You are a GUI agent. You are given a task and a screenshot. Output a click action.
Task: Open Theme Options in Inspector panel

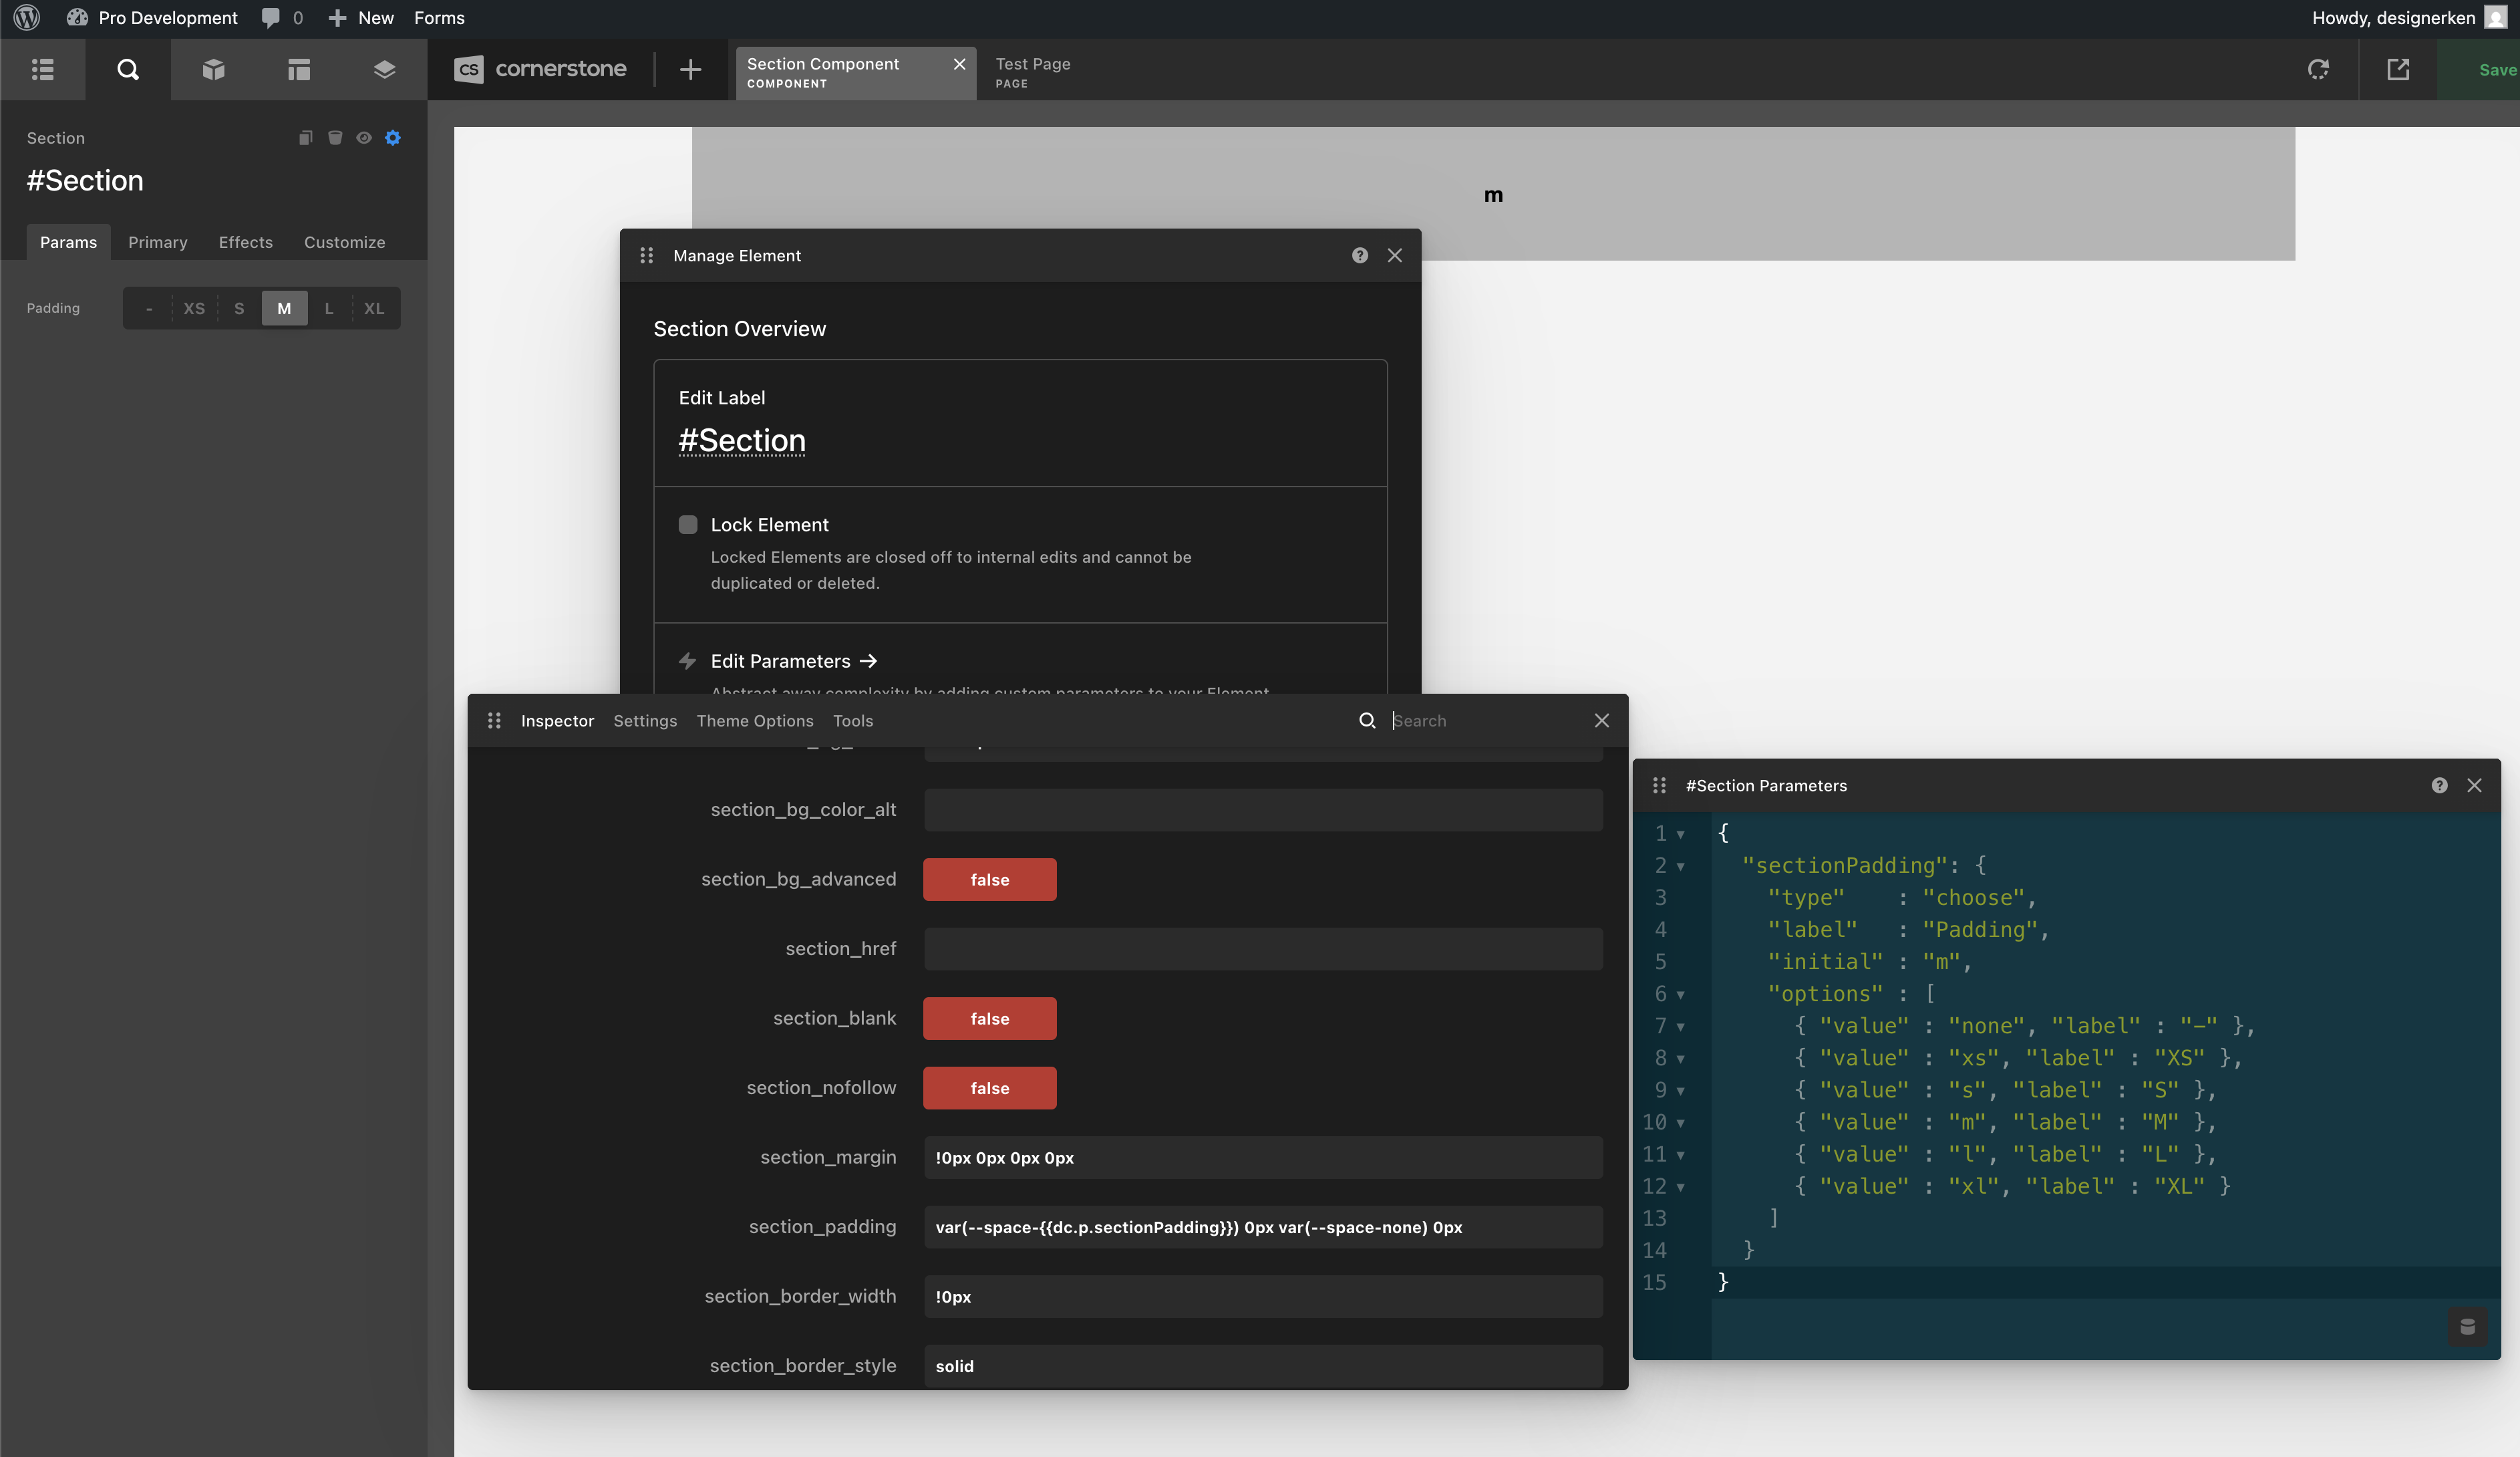point(755,720)
